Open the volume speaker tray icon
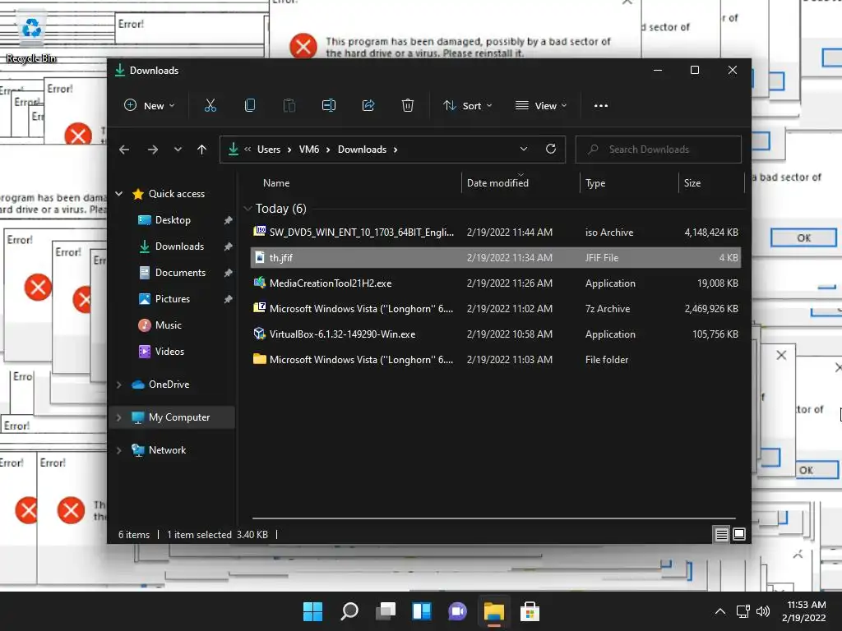 click(762, 611)
